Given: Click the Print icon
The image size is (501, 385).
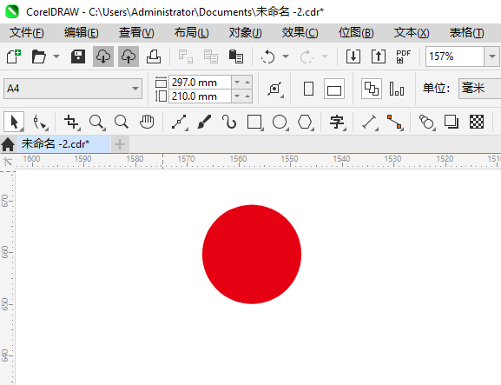Looking at the screenshot, I should [x=154, y=56].
